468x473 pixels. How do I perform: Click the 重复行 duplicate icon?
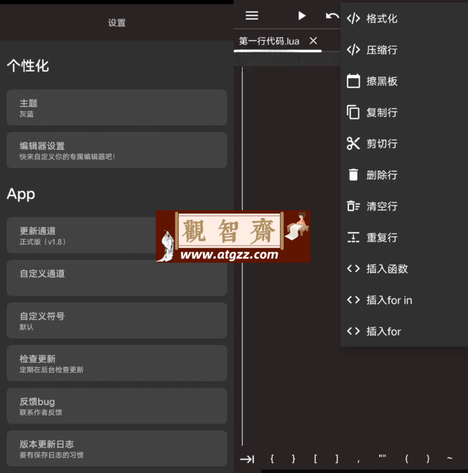(353, 237)
